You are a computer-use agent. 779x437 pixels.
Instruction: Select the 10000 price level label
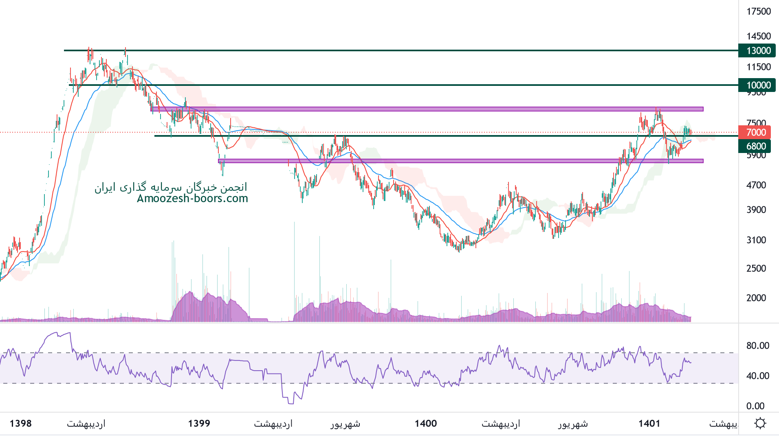coord(758,85)
